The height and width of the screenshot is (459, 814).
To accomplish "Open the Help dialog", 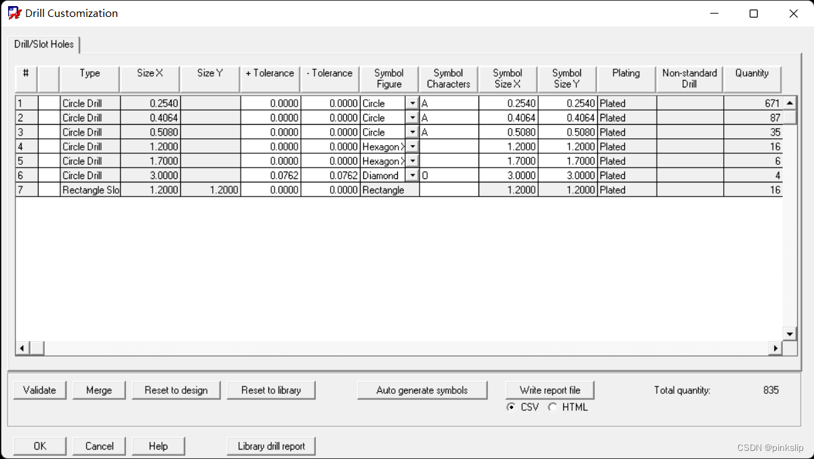I will tap(158, 445).
